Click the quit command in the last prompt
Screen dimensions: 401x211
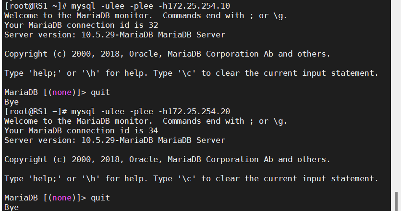[x=100, y=198]
